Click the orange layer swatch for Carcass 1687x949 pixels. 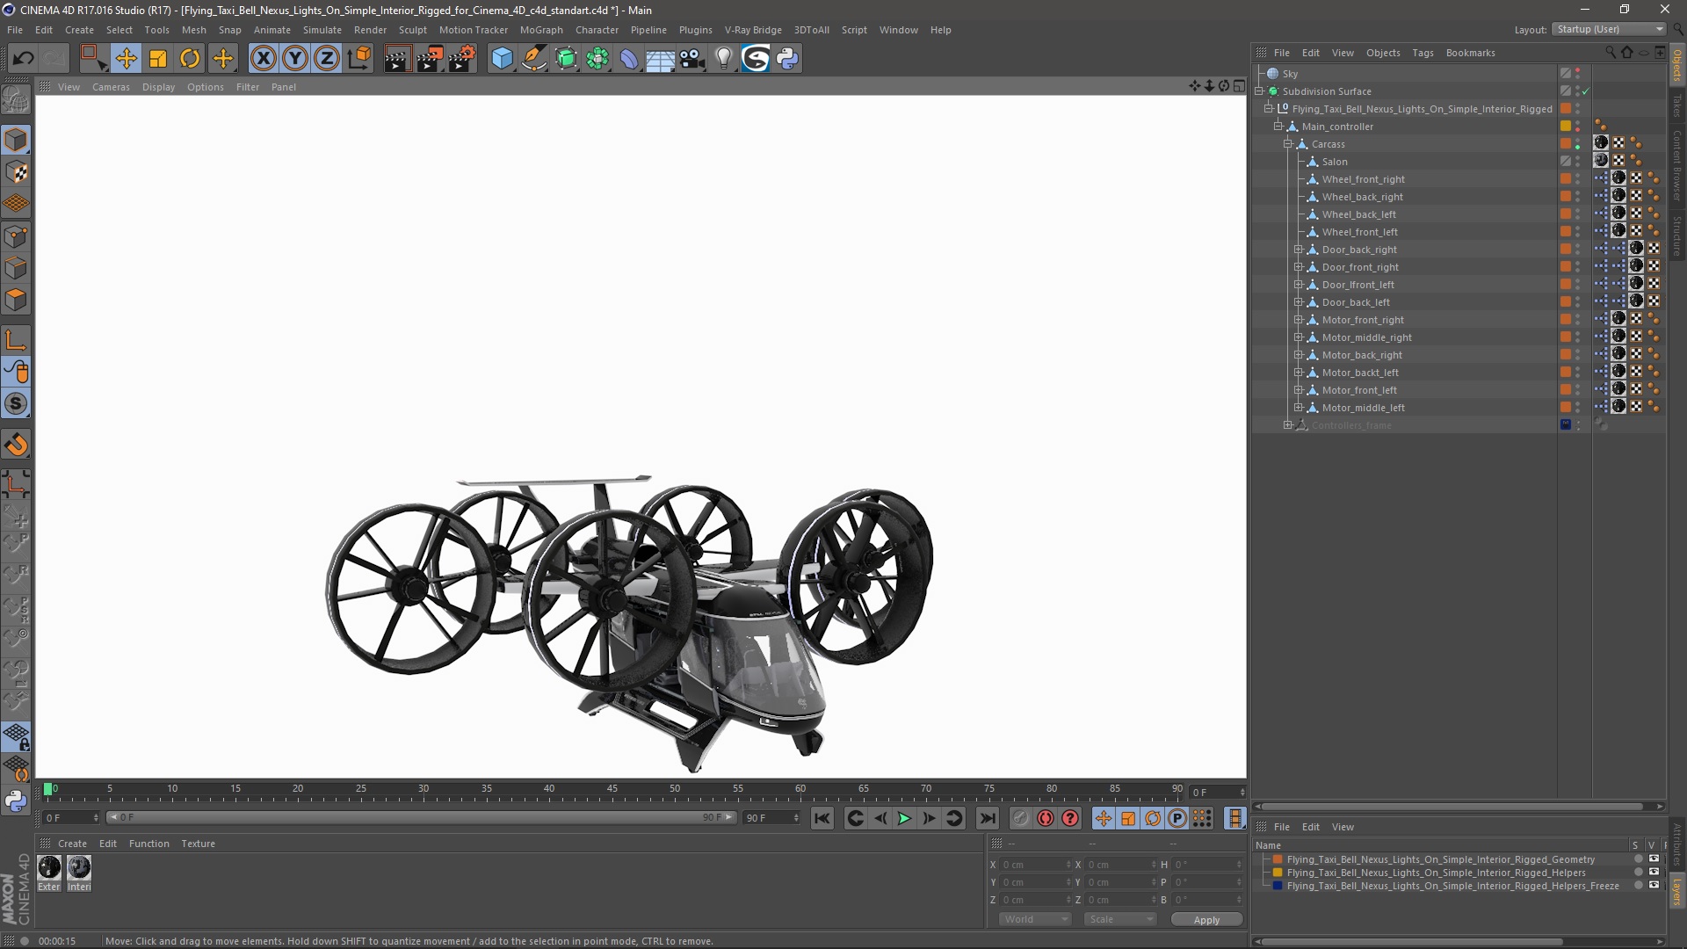(x=1566, y=144)
